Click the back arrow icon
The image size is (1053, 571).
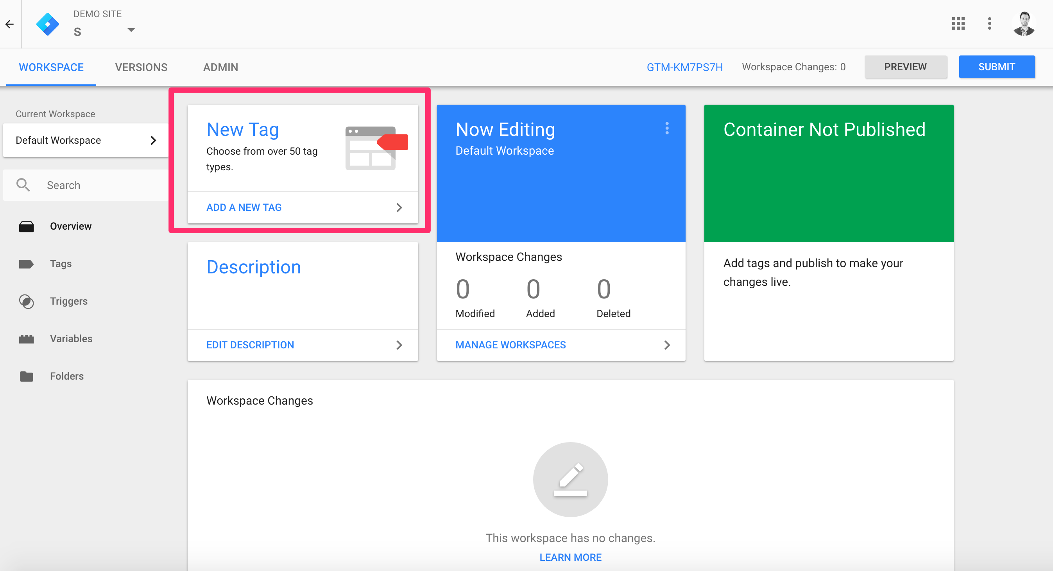click(10, 24)
